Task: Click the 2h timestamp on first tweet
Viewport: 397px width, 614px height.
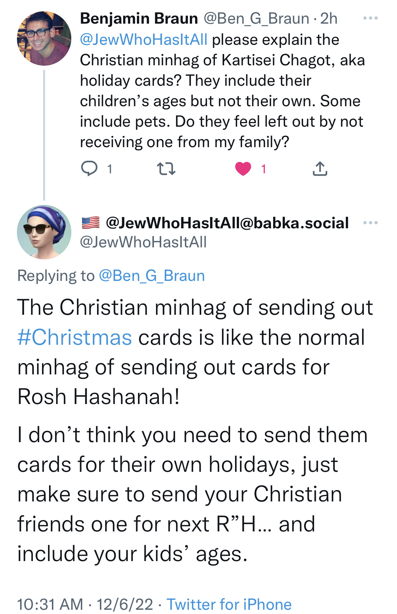Action: coord(329,18)
